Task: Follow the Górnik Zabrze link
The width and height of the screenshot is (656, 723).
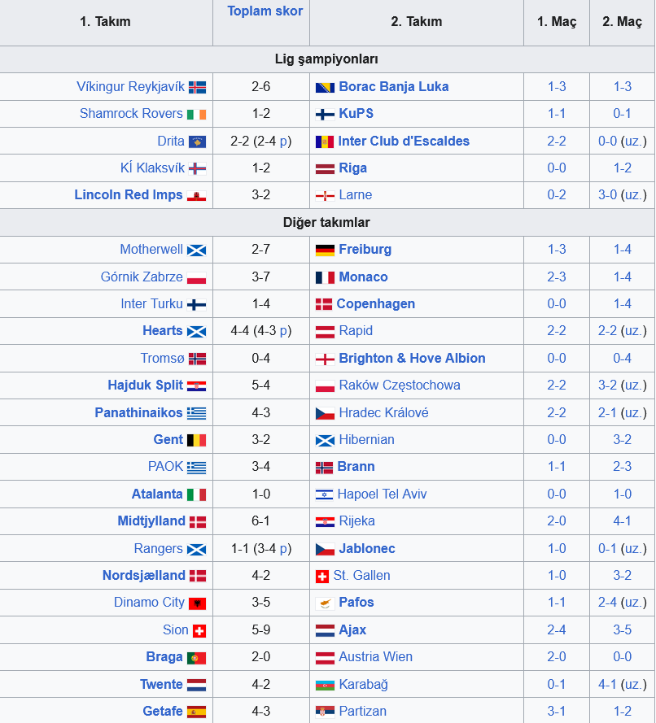Action: point(142,277)
